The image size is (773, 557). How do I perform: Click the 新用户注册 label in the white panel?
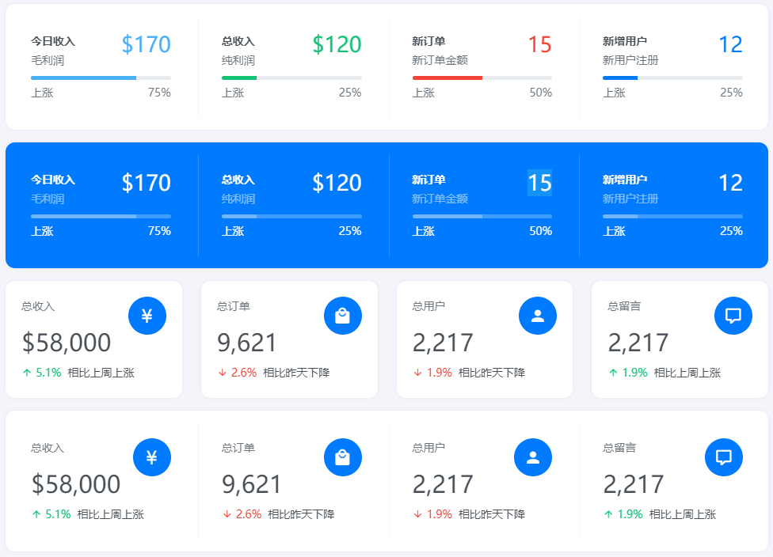[x=630, y=60]
